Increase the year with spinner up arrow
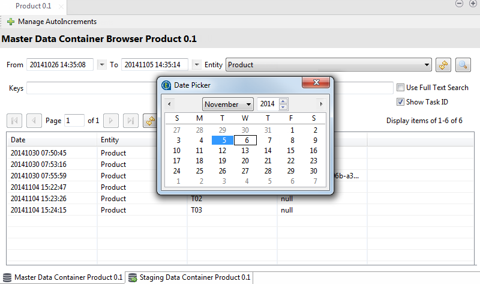Image resolution: width=480 pixels, height=284 pixels. pyautogui.click(x=284, y=101)
